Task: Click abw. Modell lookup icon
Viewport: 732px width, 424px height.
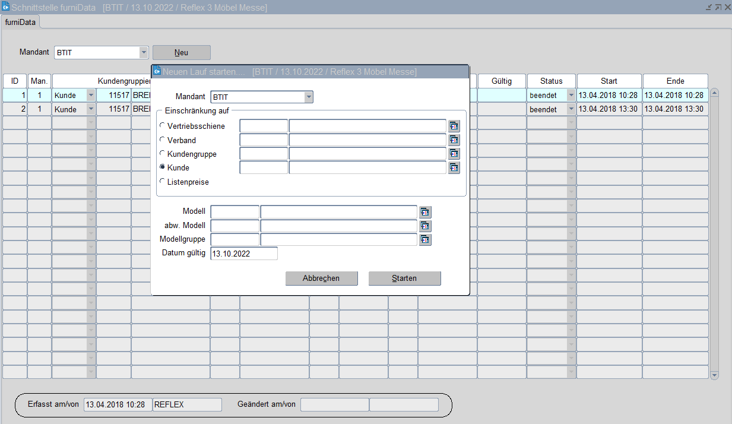Action: coord(425,226)
